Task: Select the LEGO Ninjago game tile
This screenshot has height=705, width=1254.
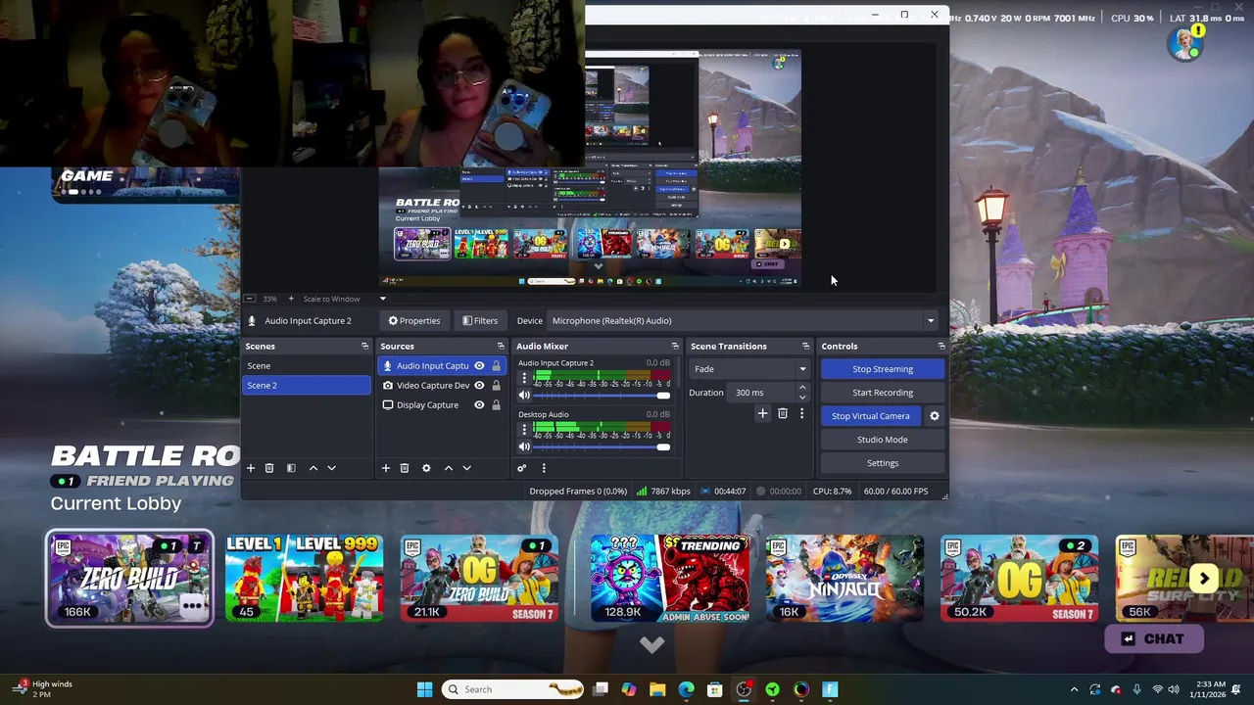Action: click(844, 579)
